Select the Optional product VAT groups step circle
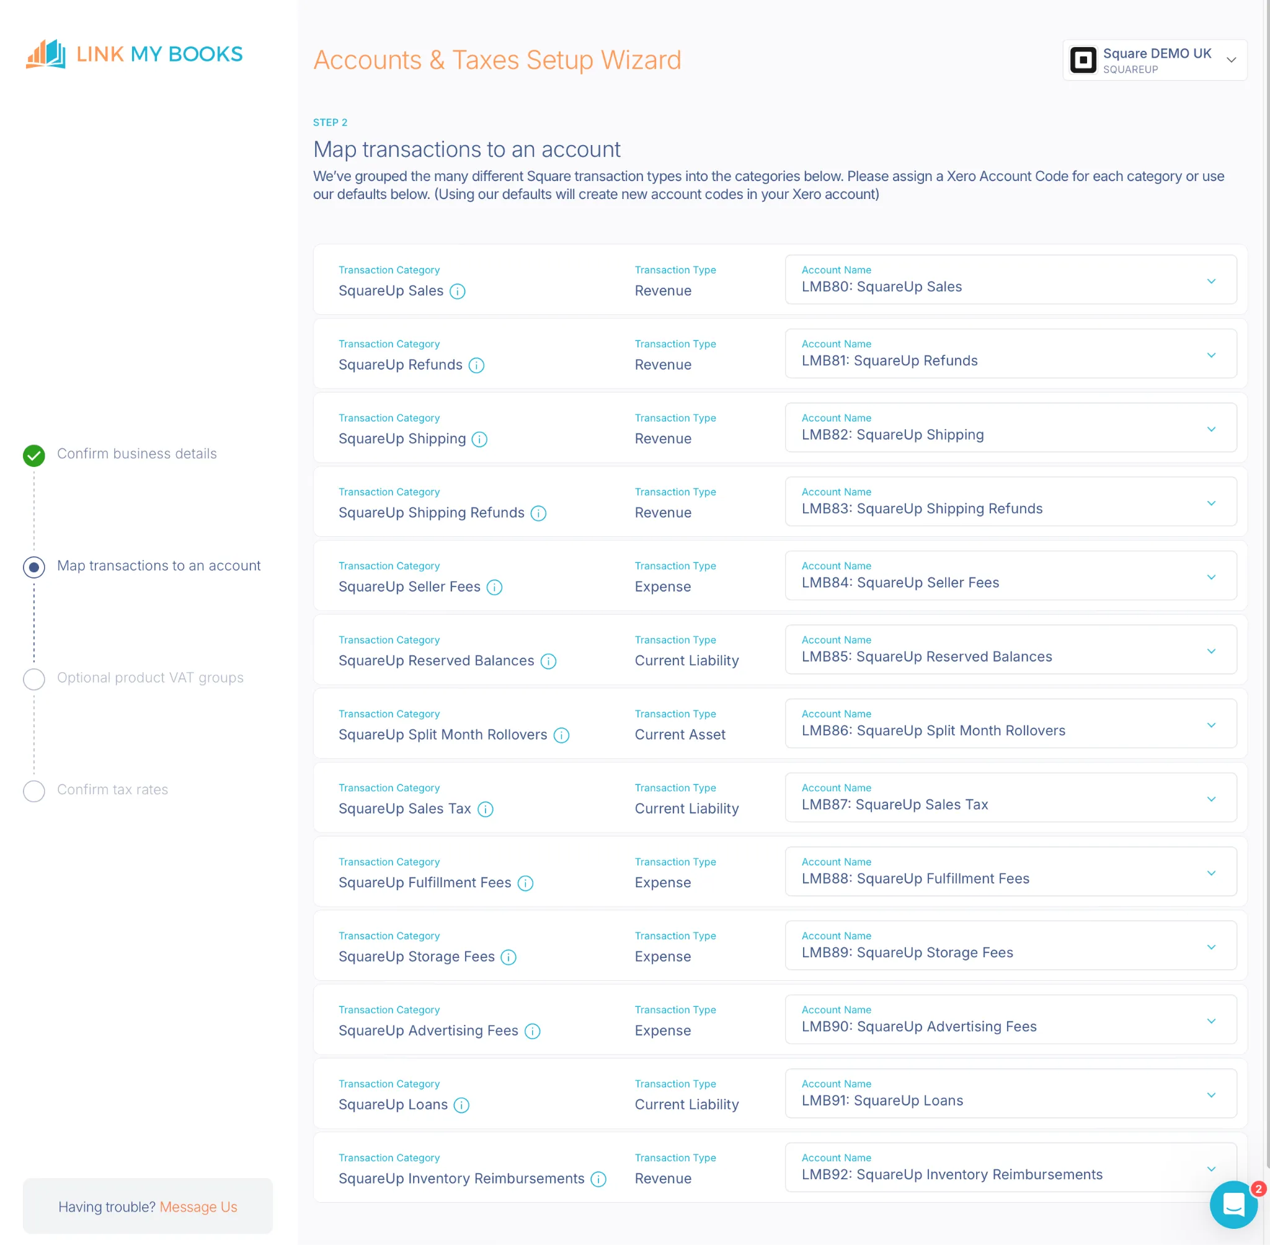 pos(34,679)
